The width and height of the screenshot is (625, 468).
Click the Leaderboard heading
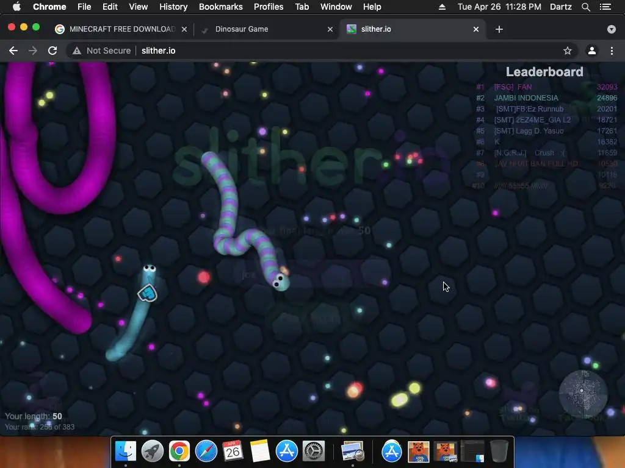(x=544, y=72)
